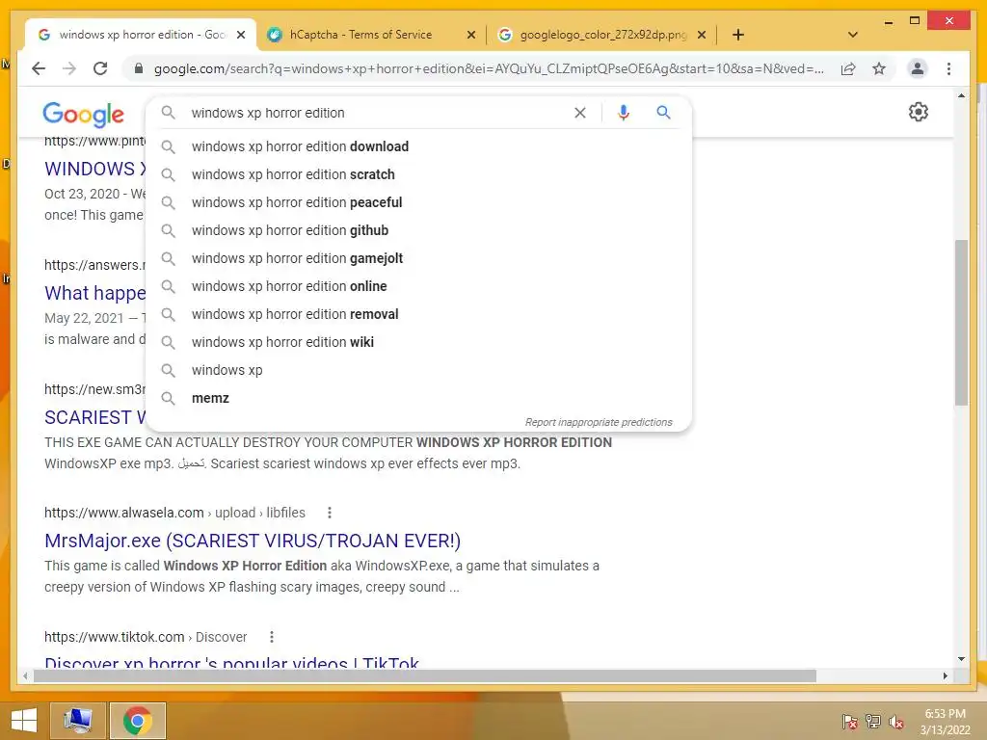Open the 'SCARIEST W...' sm3 result link

click(x=95, y=417)
